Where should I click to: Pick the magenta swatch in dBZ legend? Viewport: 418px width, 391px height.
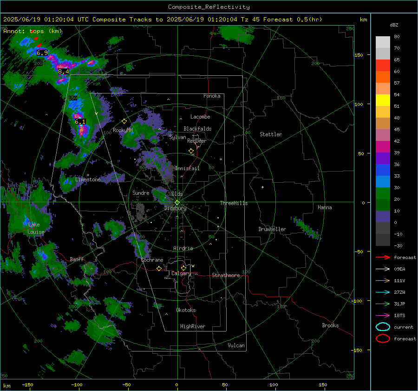pos(383,146)
